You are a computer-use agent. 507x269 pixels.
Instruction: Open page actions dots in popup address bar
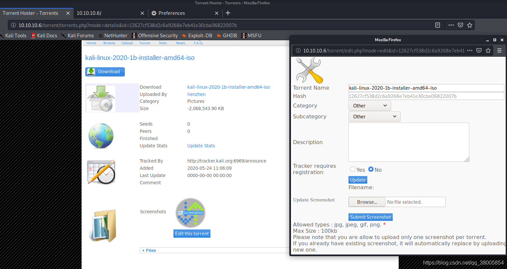(470, 50)
